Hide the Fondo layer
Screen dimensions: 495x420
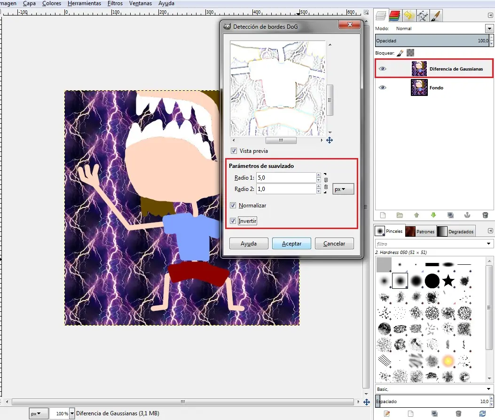tap(382, 87)
